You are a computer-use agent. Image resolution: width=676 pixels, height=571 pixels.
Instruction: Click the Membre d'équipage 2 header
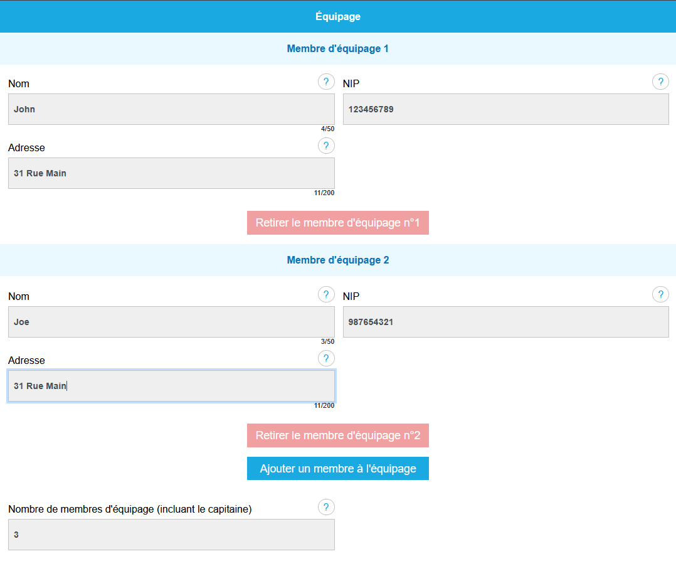(x=338, y=260)
